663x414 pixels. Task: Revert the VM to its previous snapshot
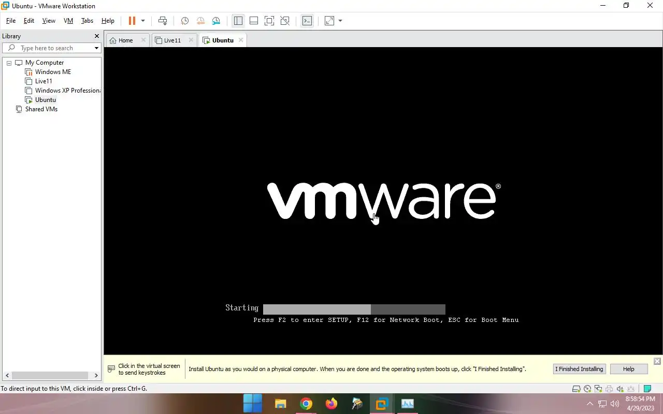click(x=200, y=21)
